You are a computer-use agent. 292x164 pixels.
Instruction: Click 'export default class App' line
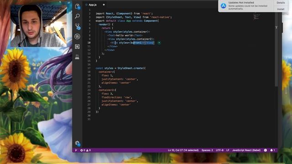tap(127, 21)
